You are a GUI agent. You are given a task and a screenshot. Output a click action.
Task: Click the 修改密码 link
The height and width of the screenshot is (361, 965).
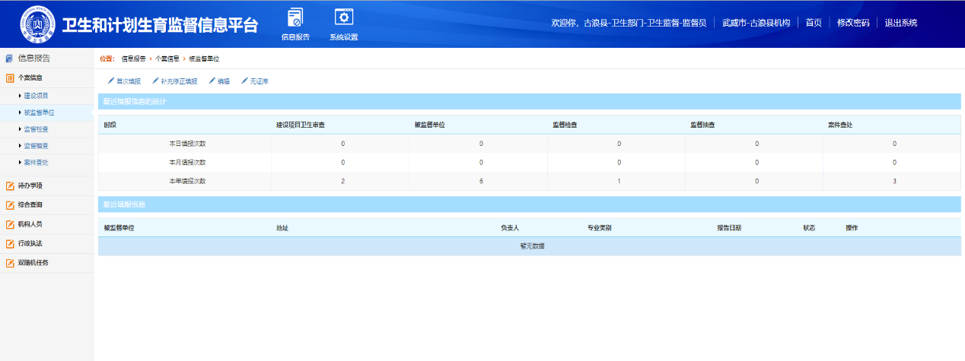pyautogui.click(x=852, y=23)
